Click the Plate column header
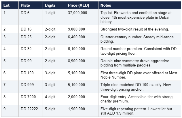182x118 pixels. [x=25, y=5]
